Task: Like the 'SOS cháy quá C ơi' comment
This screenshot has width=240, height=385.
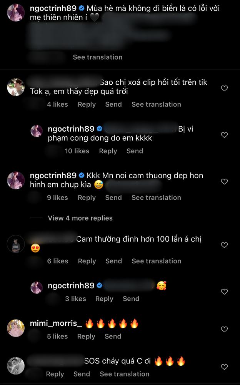Action: point(224,367)
